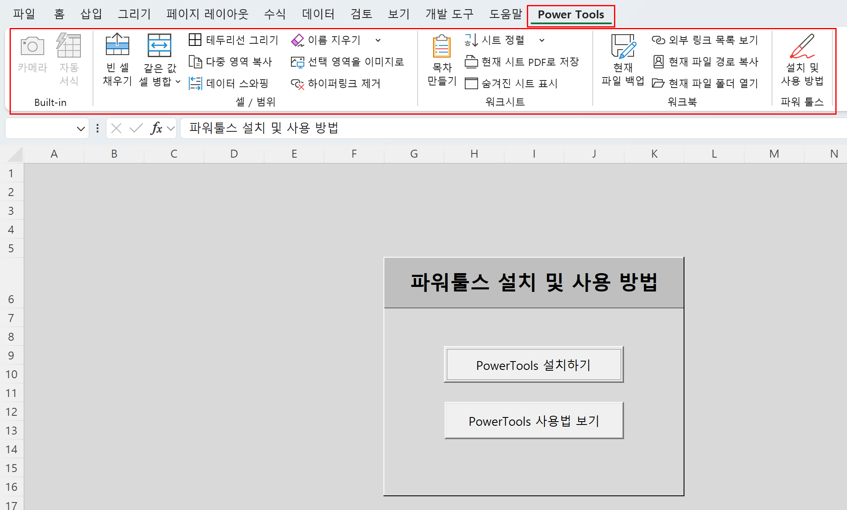Click the select-all corner triangle
The width and height of the screenshot is (847, 510).
coord(15,154)
